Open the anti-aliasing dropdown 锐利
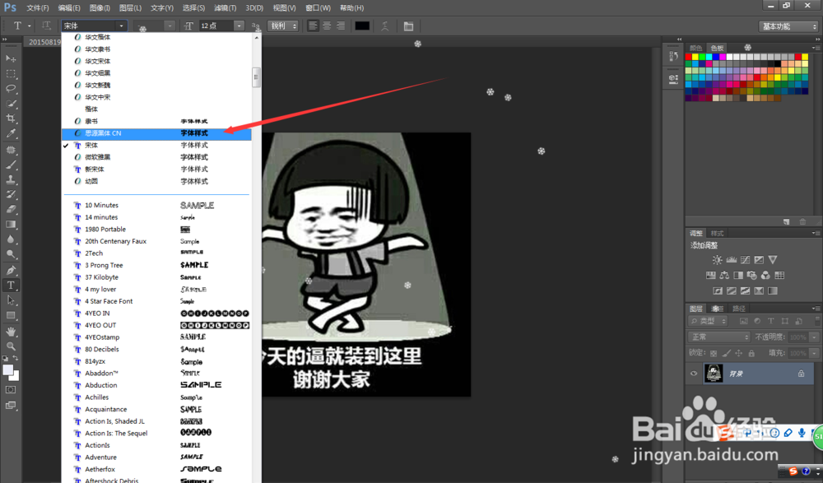This screenshot has height=483, width=823. pyautogui.click(x=283, y=26)
